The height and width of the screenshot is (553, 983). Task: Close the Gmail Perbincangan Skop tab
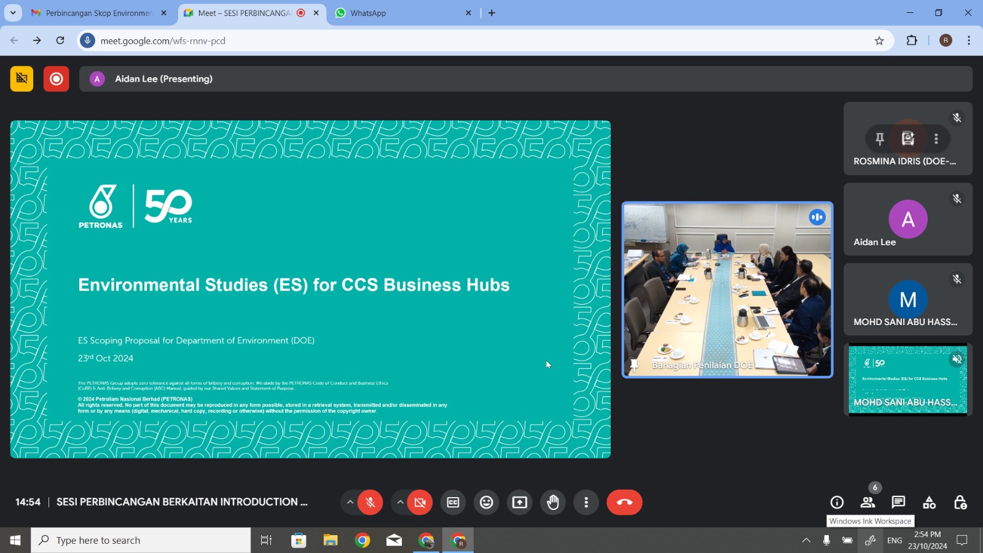[163, 13]
